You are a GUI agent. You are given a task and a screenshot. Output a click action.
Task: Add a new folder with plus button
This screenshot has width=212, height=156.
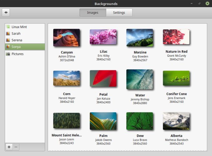coord(9,147)
